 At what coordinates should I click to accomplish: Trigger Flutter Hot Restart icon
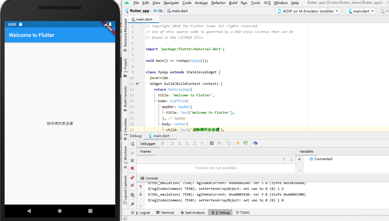click(x=246, y=143)
